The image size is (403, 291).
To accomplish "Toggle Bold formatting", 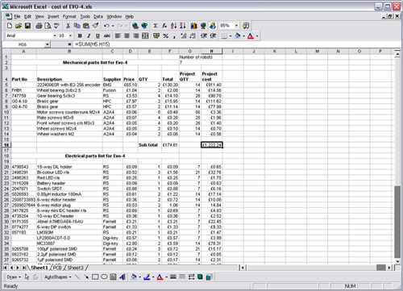I will 80,35.
